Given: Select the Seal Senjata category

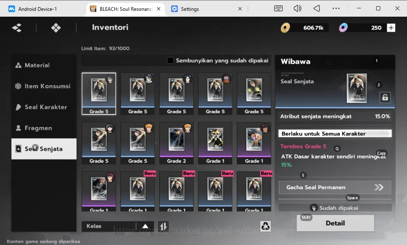Looking at the screenshot, I should 43,149.
